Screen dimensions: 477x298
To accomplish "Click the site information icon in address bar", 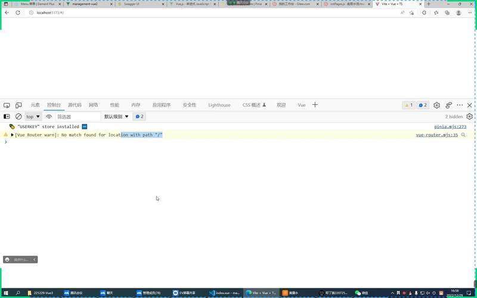I will click(x=31, y=13).
